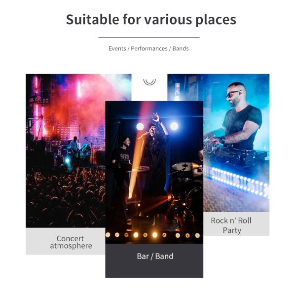The image size is (296, 296).
Task: Select the Bar / Band photo
Action: [x=154, y=172]
